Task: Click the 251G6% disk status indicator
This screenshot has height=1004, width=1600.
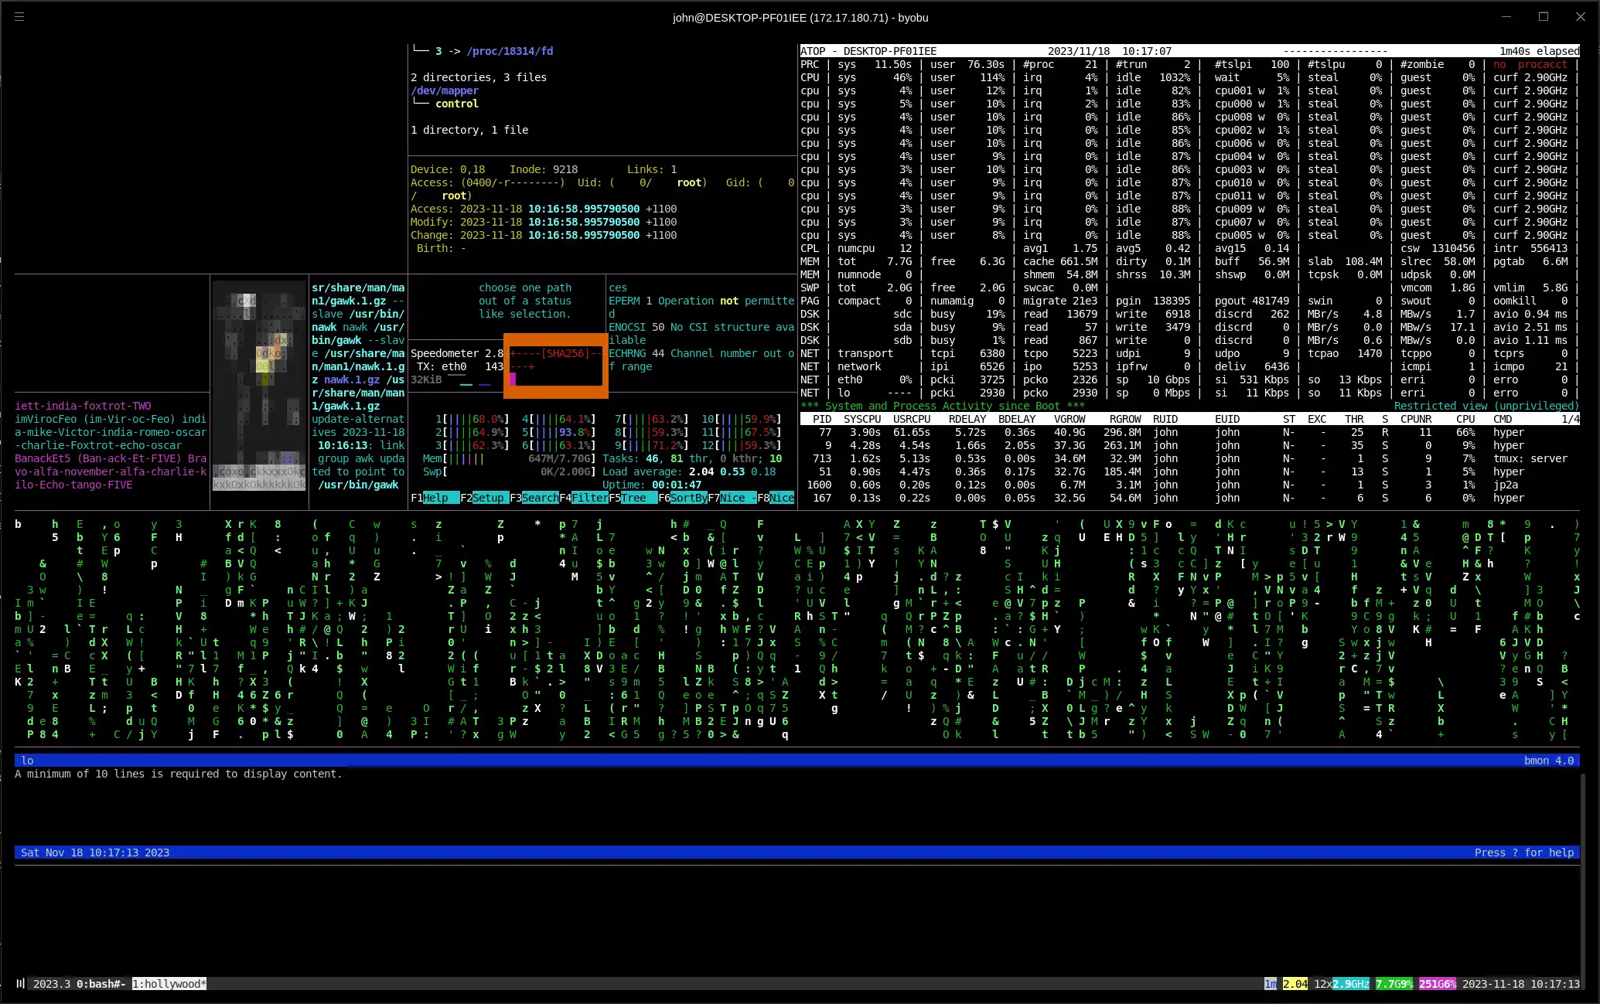Action: (x=1438, y=984)
